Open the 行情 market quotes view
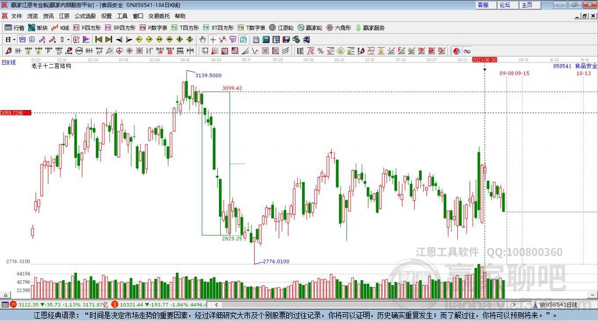Screen dimensions: 598x321 15,28
